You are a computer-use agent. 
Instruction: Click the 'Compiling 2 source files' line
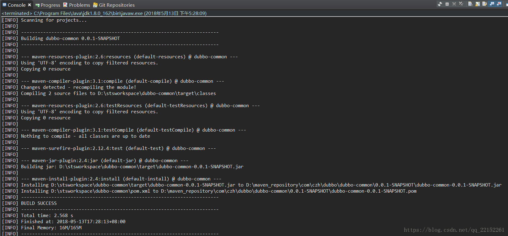click(109, 93)
